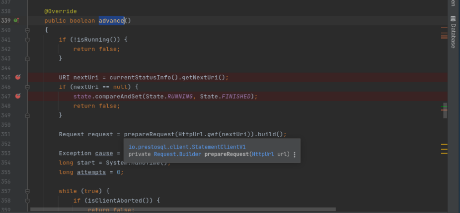The height and width of the screenshot is (213, 460).
Task: Open more options in the documentation popup
Action: (295, 155)
